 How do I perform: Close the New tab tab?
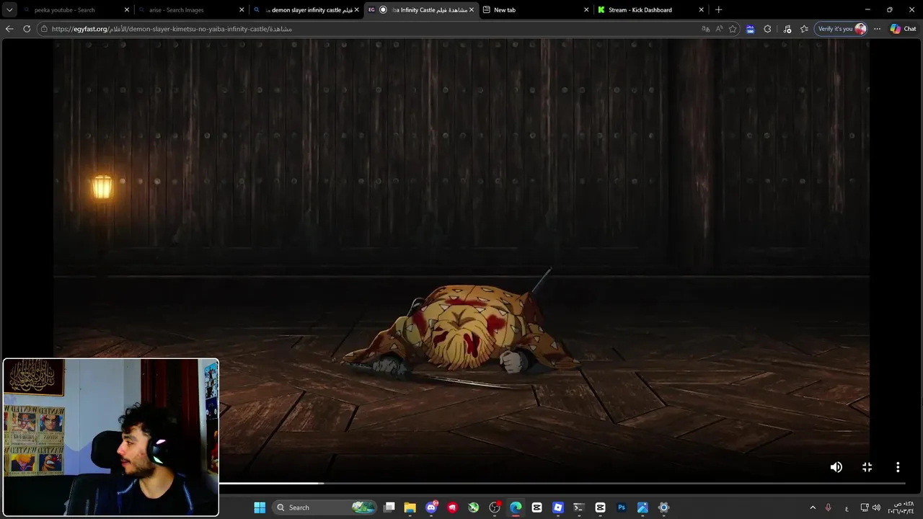pos(586,10)
